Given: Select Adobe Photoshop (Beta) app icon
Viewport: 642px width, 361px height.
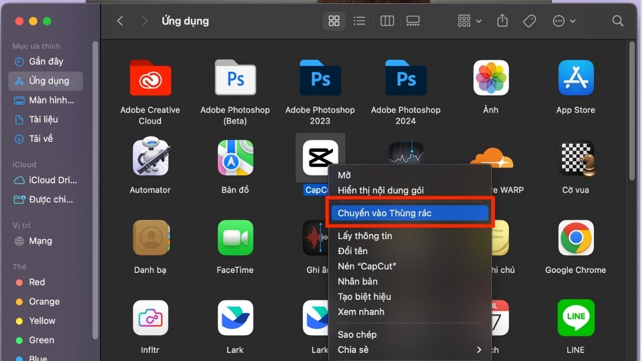Looking at the screenshot, I should [x=235, y=78].
